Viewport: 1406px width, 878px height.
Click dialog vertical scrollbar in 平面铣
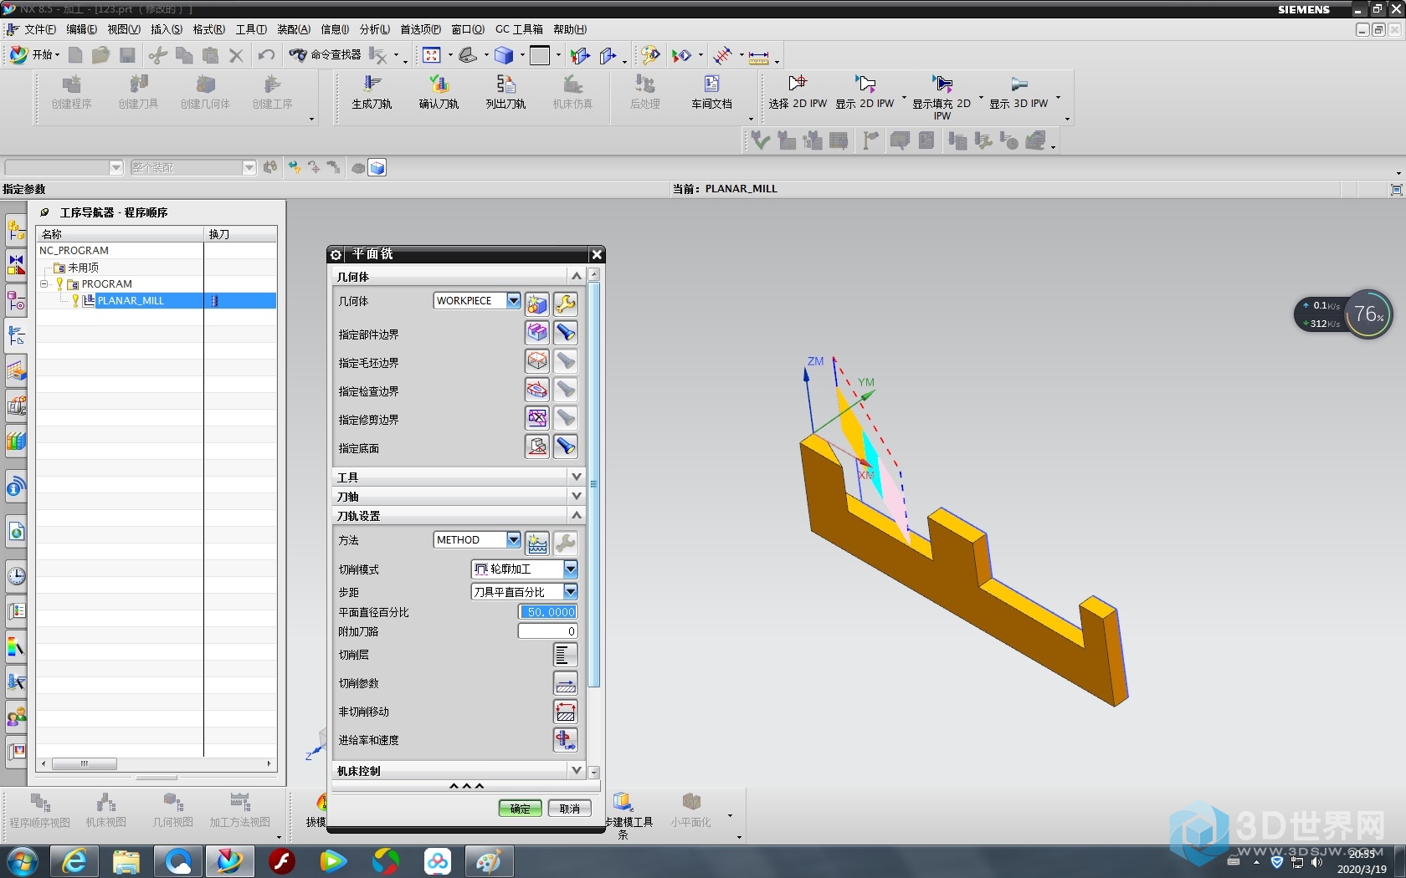click(594, 485)
